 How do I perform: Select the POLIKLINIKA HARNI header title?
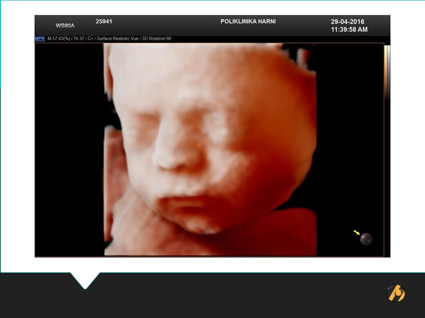click(248, 22)
